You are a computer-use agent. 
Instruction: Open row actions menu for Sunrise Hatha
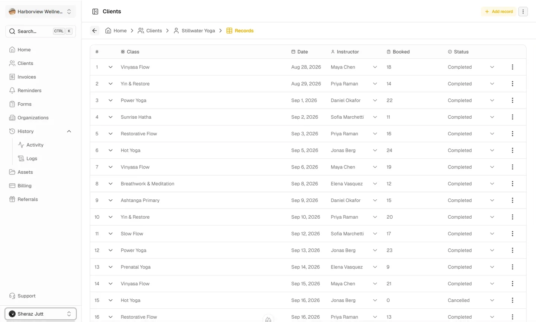tap(513, 117)
